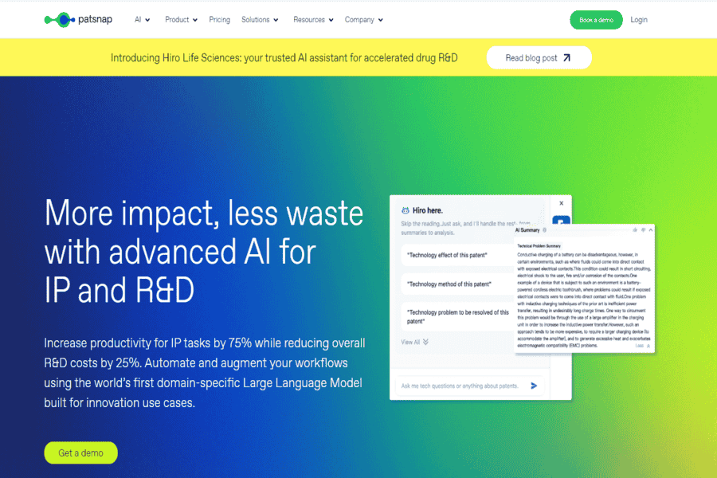The image size is (717, 478).
Task: Click the Hiro mascot icon
Action: 406,210
